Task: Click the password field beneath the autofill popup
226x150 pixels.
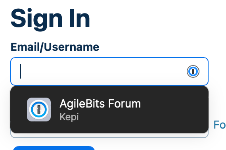Action: point(109,136)
